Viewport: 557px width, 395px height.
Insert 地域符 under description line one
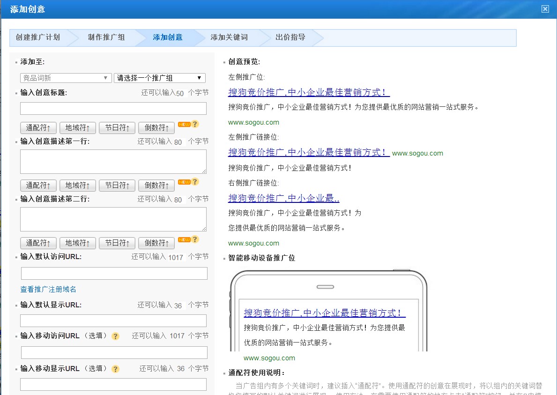pyautogui.click(x=77, y=186)
